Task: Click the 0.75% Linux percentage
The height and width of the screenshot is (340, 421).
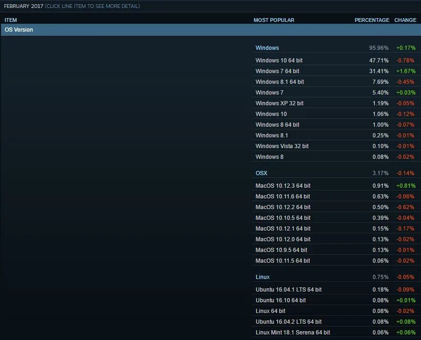Action: (380, 277)
